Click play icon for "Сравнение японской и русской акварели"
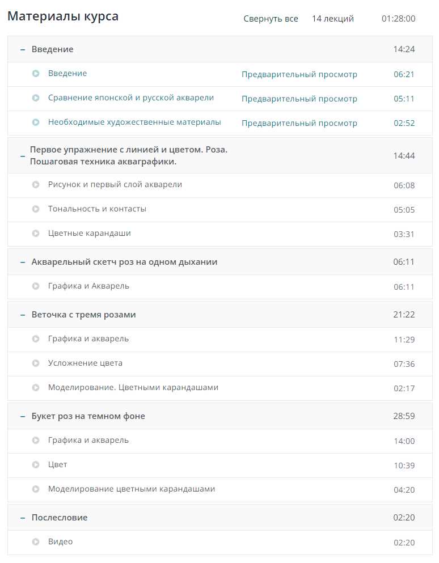Screen dimensions: 439x563 click(36, 98)
